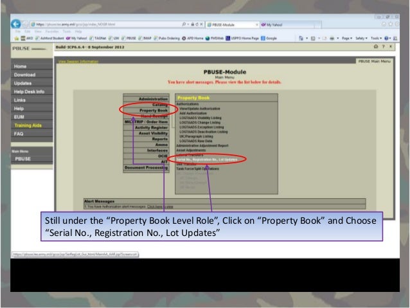Open the Tools dropdown in command bar
The width and height of the screenshot is (410, 308).
376,38
